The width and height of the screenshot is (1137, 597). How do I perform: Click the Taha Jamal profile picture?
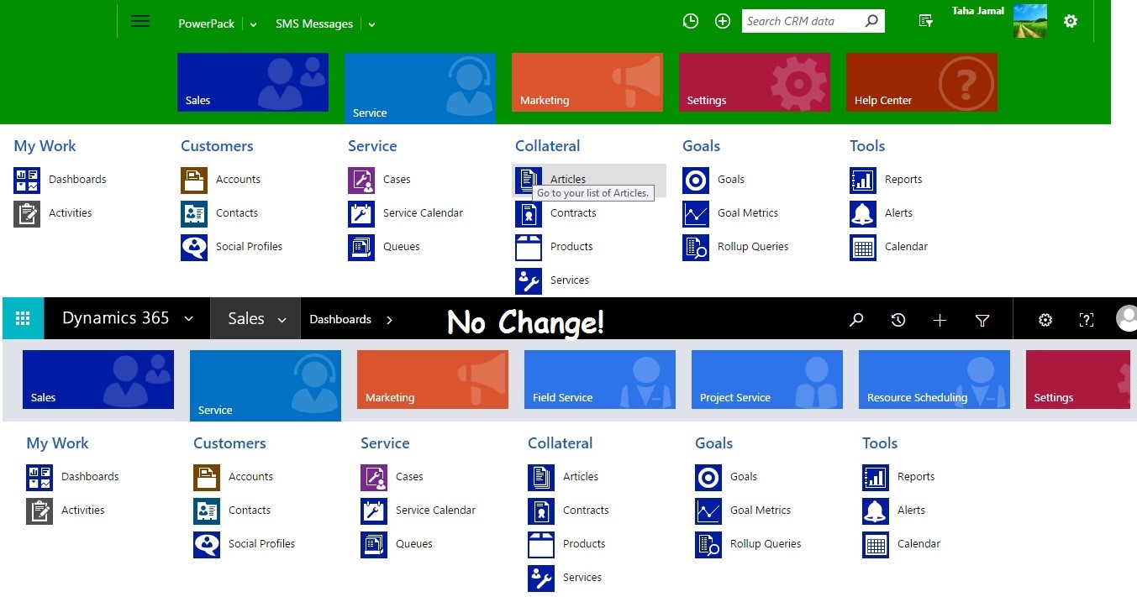[x=1030, y=21]
